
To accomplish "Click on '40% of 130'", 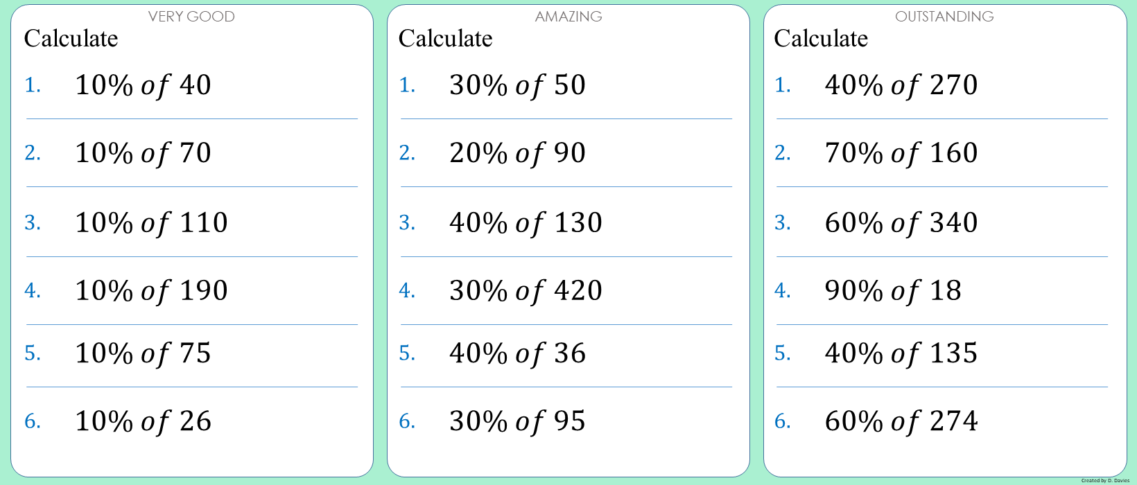I will pyautogui.click(x=526, y=222).
